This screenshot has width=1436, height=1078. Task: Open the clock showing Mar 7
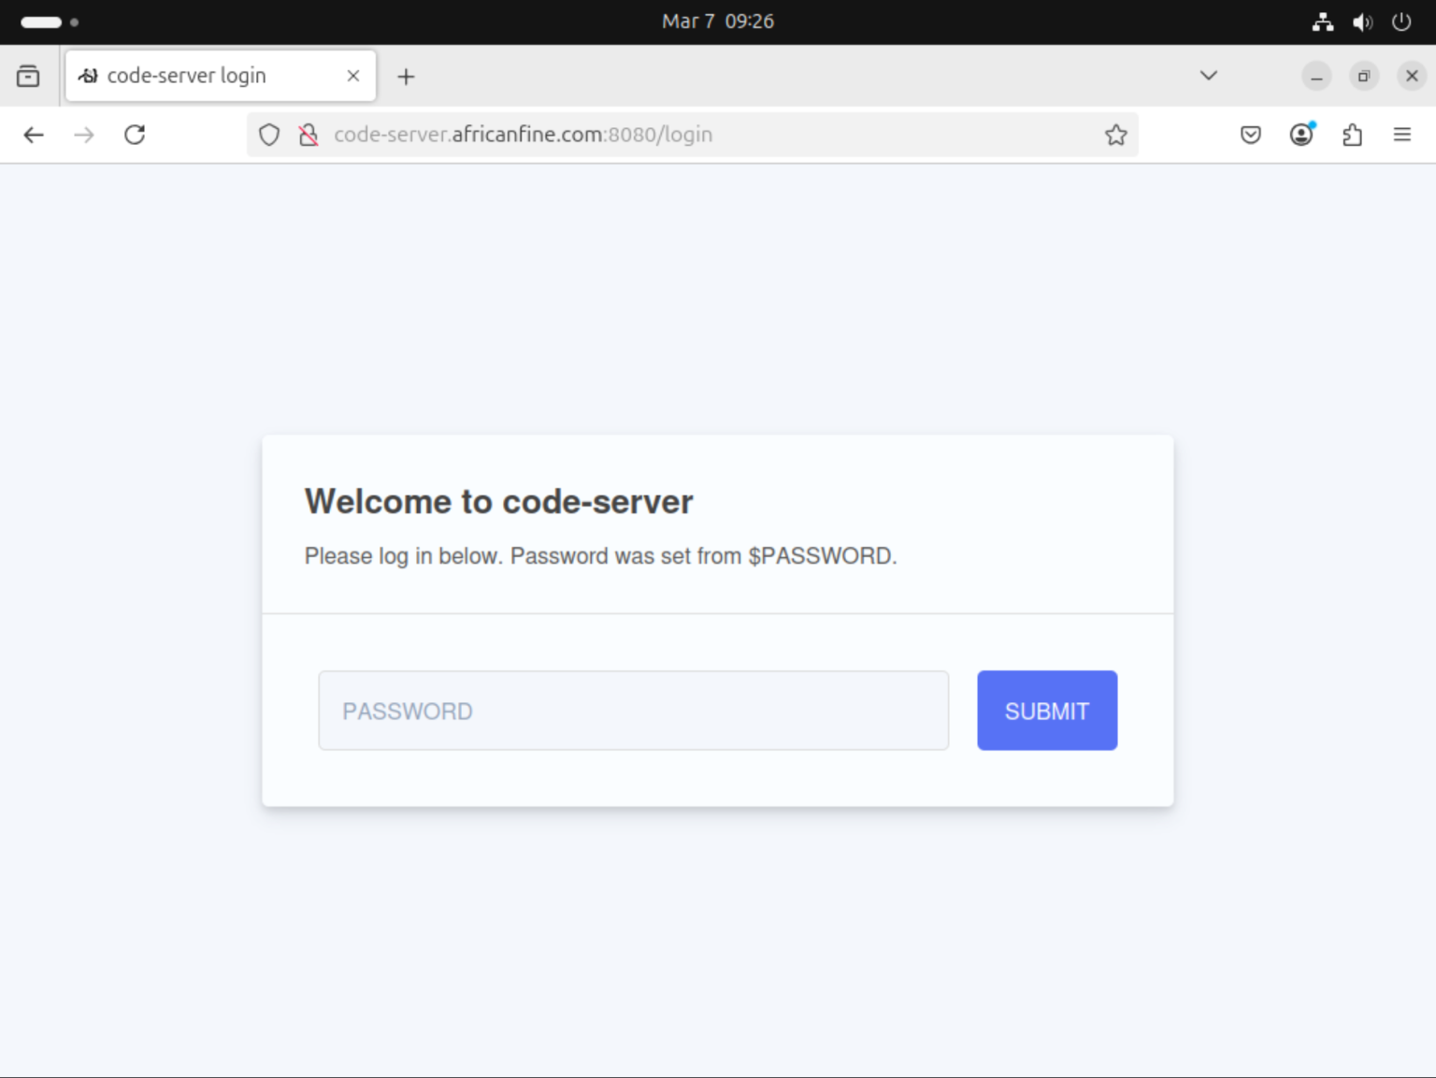[718, 22]
